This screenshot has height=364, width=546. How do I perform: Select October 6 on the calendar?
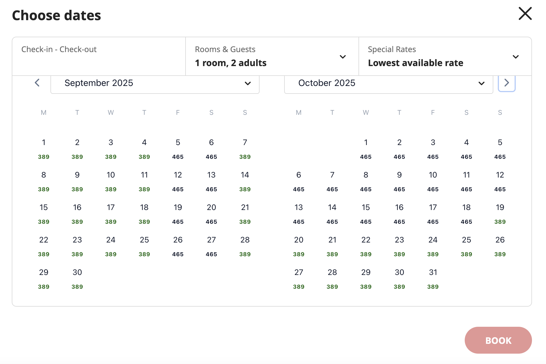coord(299,181)
